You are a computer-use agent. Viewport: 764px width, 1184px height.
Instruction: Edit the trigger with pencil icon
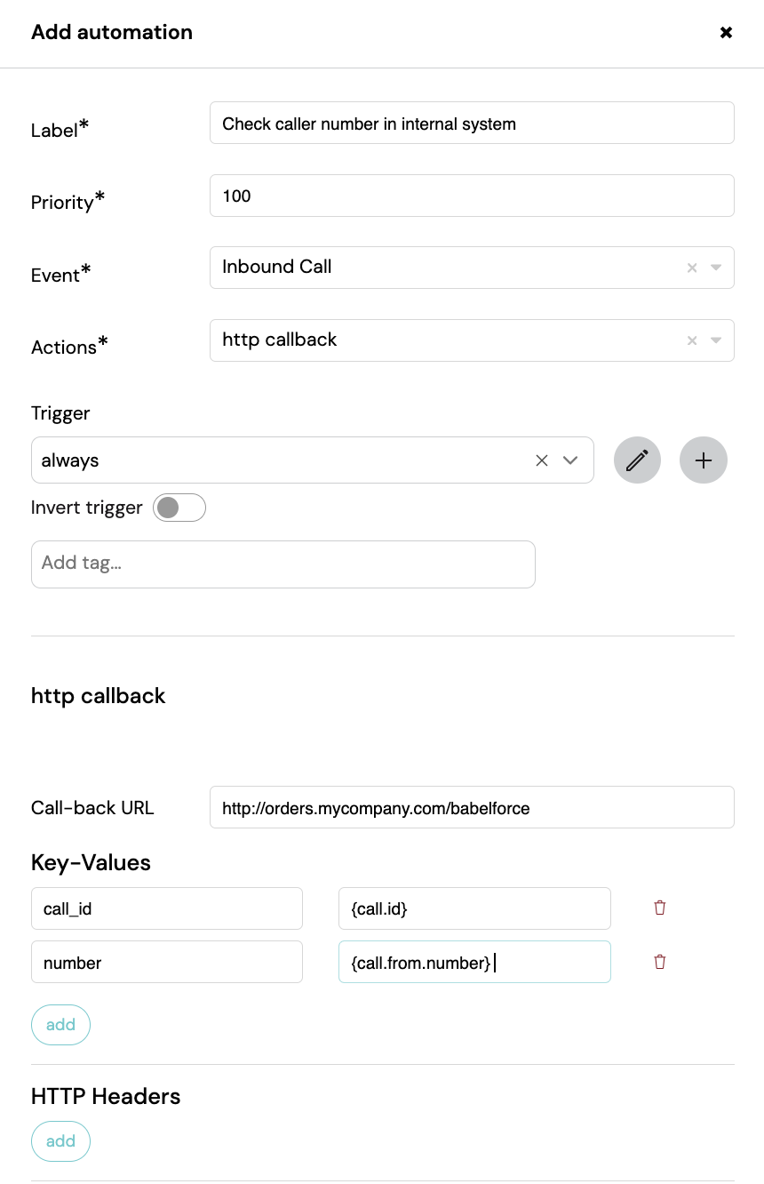click(x=637, y=460)
